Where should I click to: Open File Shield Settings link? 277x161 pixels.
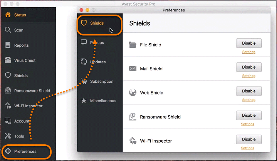249,52
